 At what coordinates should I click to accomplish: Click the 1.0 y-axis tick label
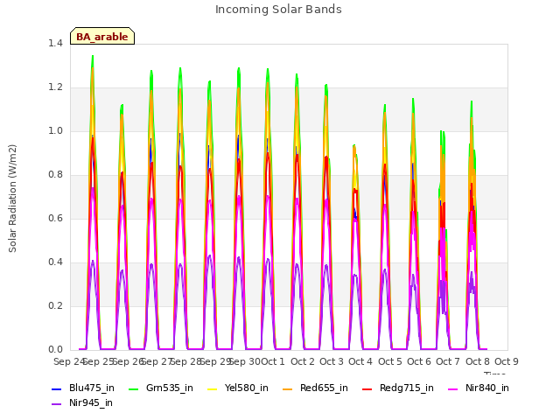tap(55, 130)
